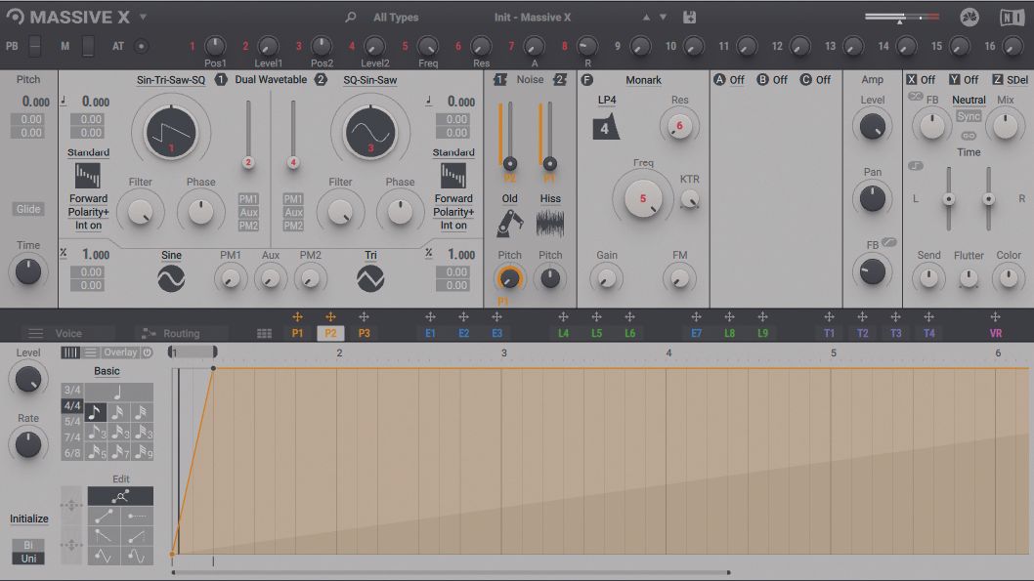The image size is (1034, 581).
Task: Click the L delay time slider in SDel
Action: pyautogui.click(x=948, y=200)
